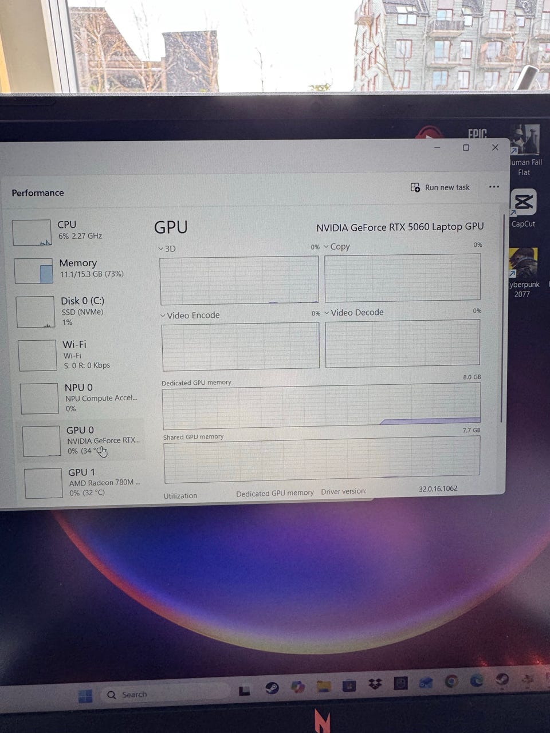Click the Performance page heading
This screenshot has width=550, height=733.
[38, 193]
